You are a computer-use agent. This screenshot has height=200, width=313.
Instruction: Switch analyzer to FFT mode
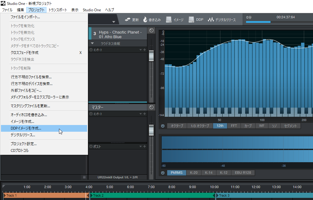(234, 126)
